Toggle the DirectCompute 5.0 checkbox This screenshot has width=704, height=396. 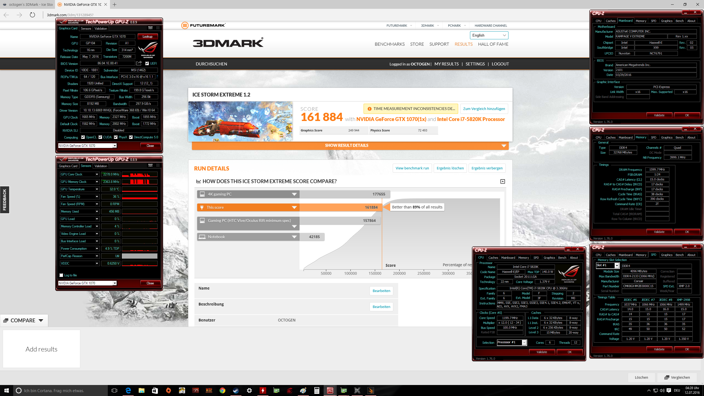(x=131, y=137)
